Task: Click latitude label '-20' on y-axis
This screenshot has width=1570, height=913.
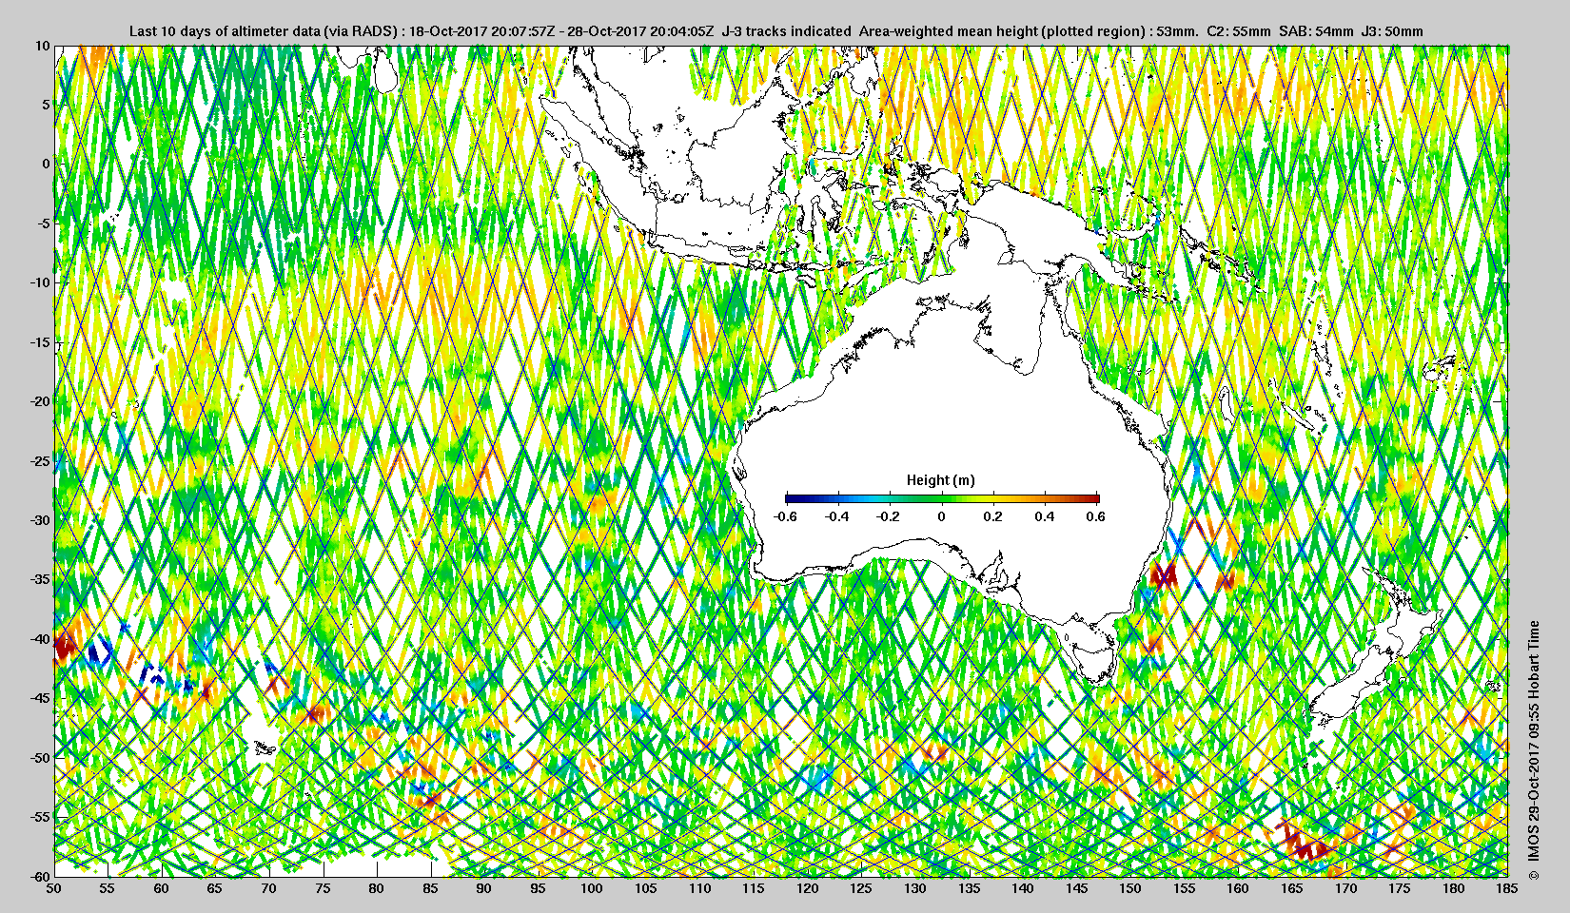Action: point(39,400)
